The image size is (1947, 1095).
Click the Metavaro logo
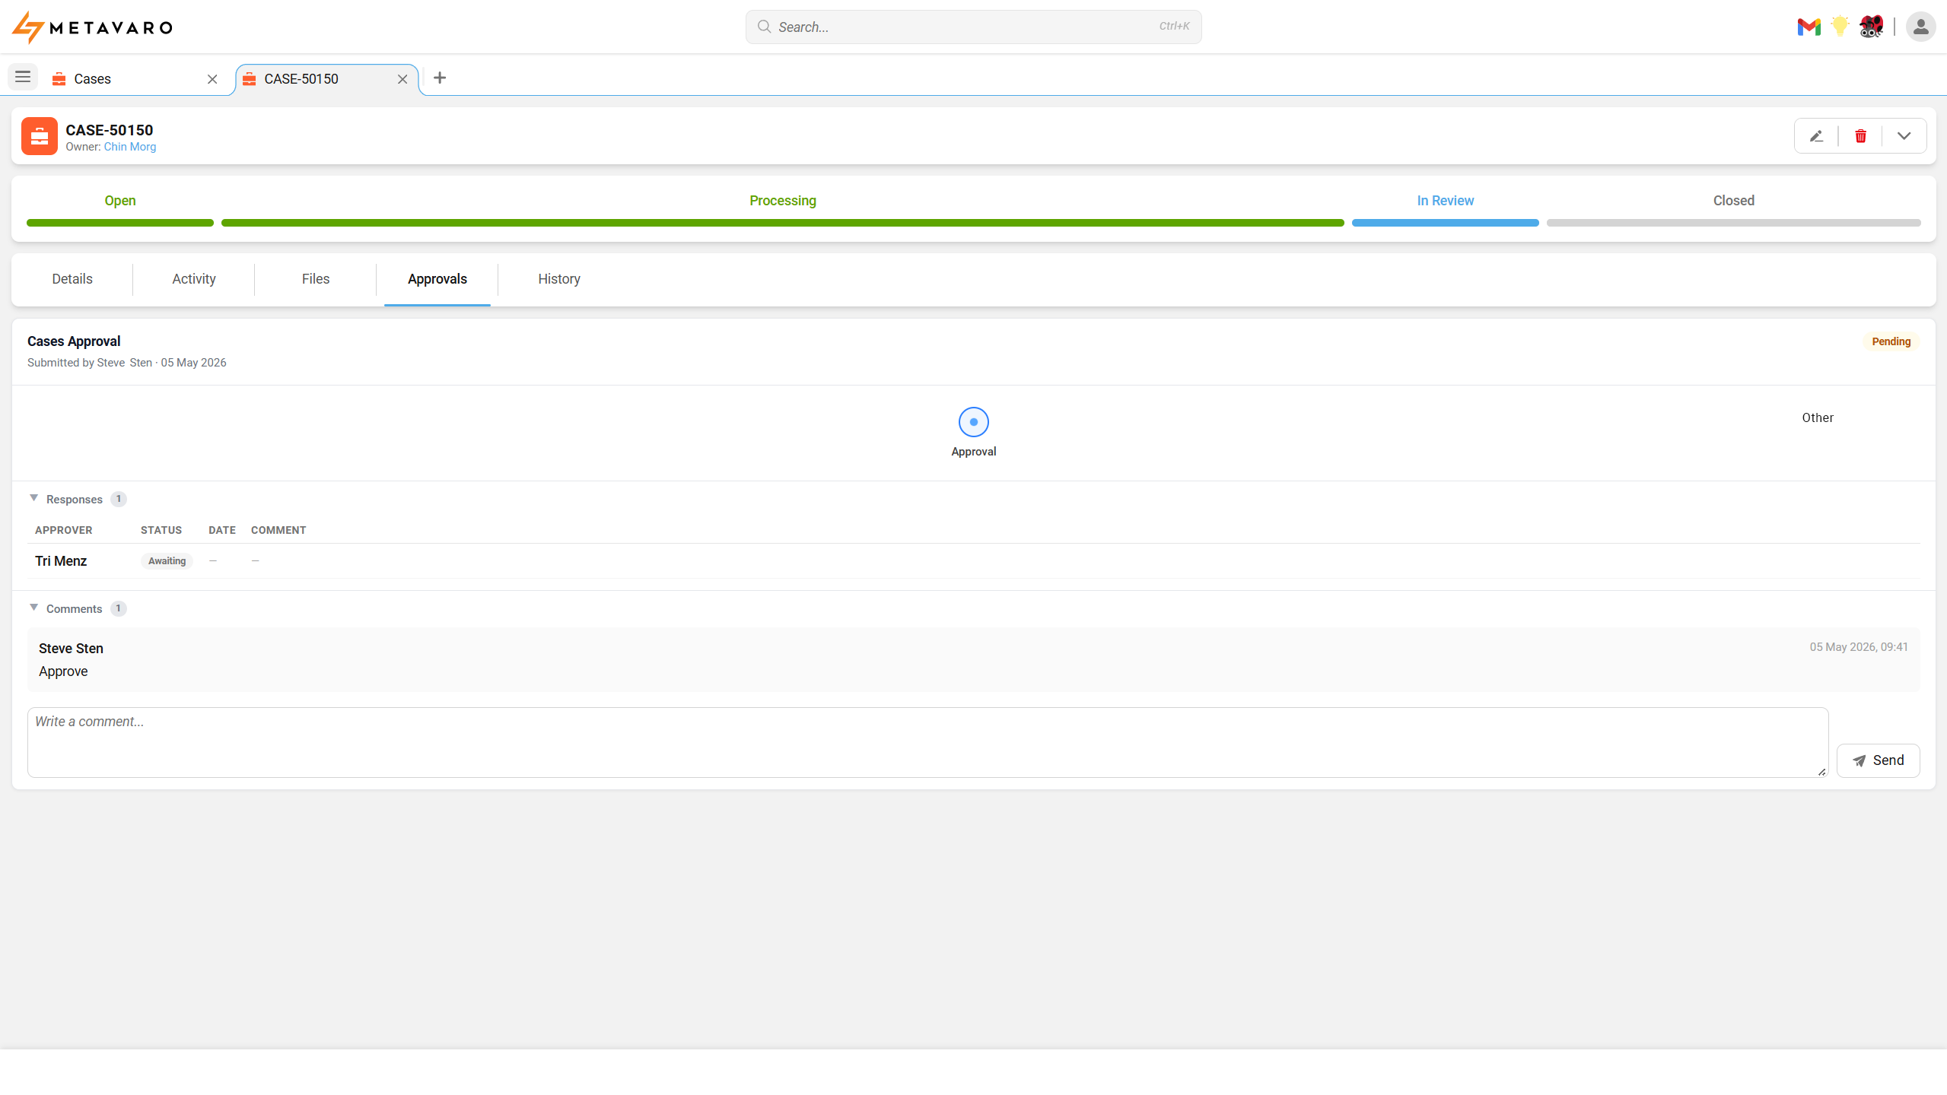(92, 27)
